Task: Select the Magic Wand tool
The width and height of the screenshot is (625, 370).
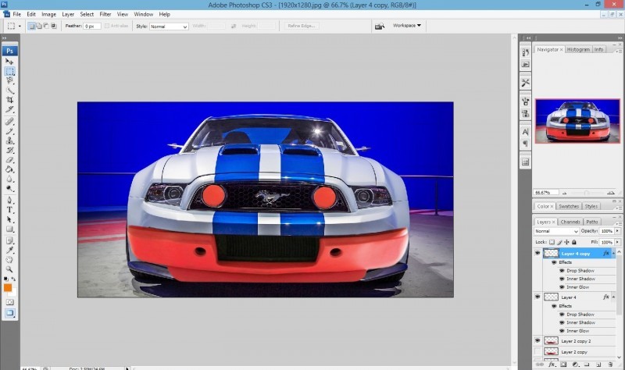Action: coord(9,91)
